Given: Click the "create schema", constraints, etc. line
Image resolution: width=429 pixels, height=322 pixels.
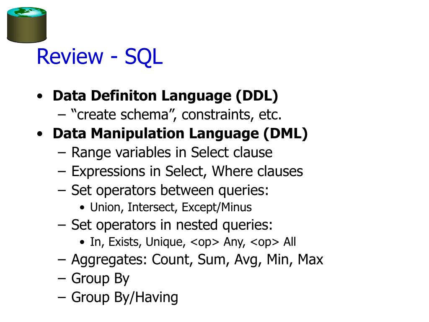Looking at the screenshot, I should (176, 114).
